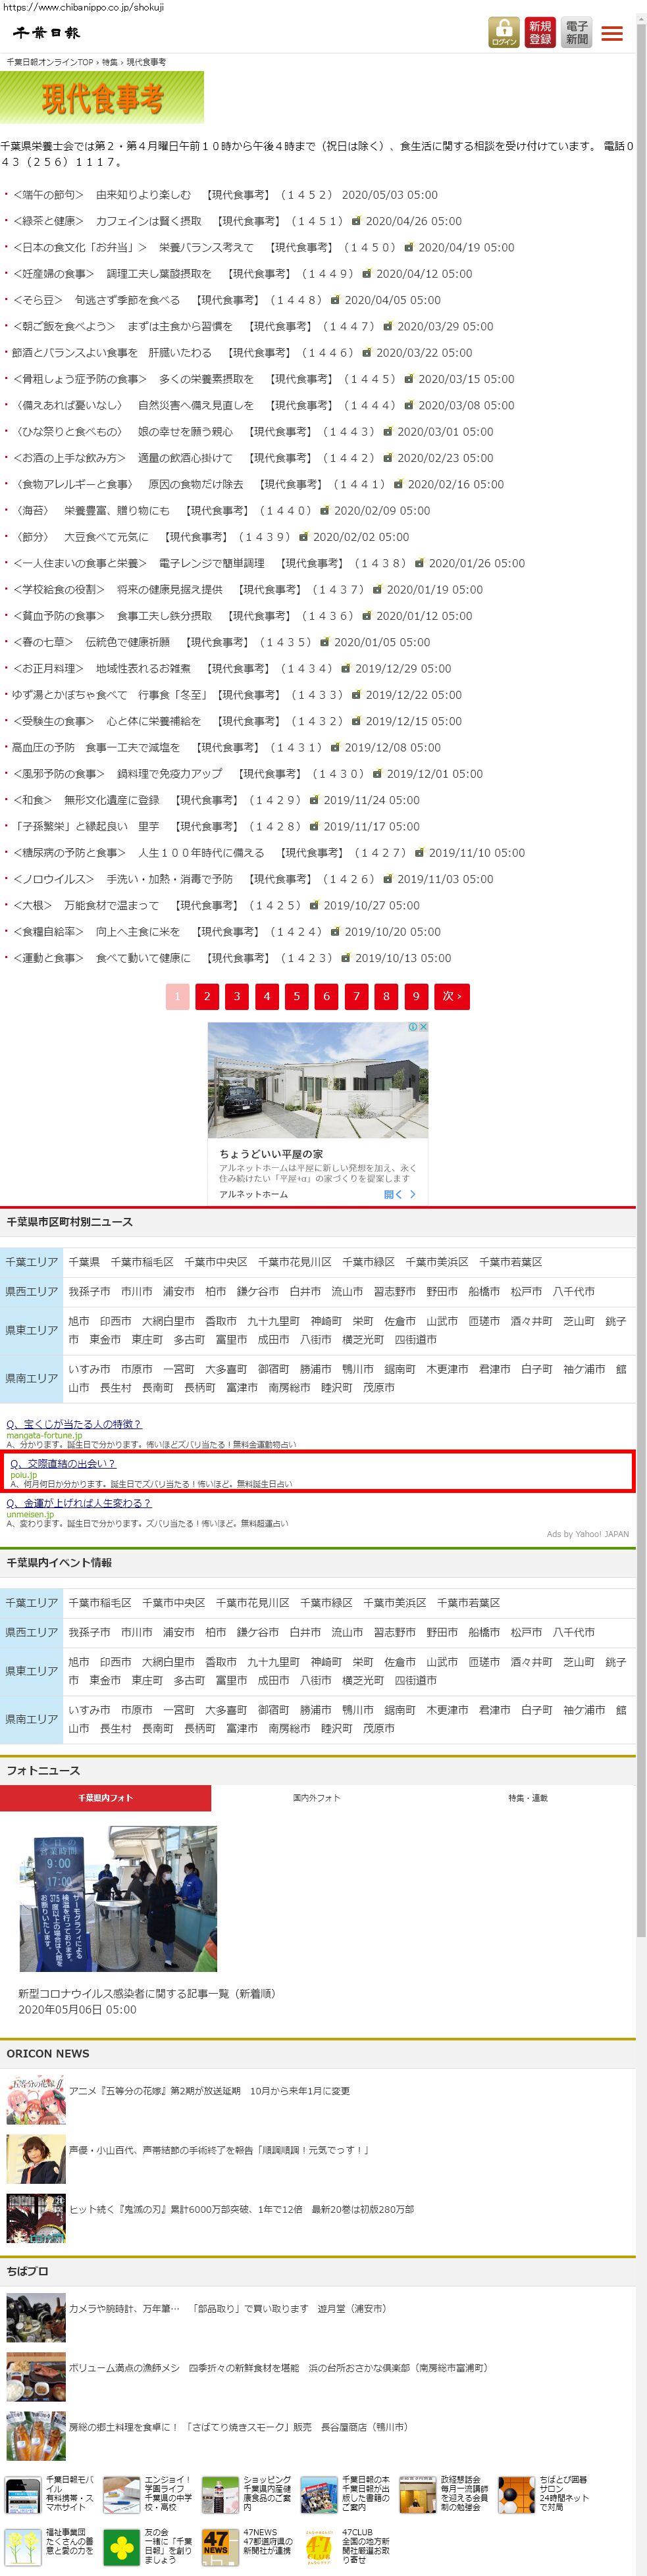This screenshot has width=647, height=2576.
Task: Click the ad info icon
Action: [x=412, y=1027]
